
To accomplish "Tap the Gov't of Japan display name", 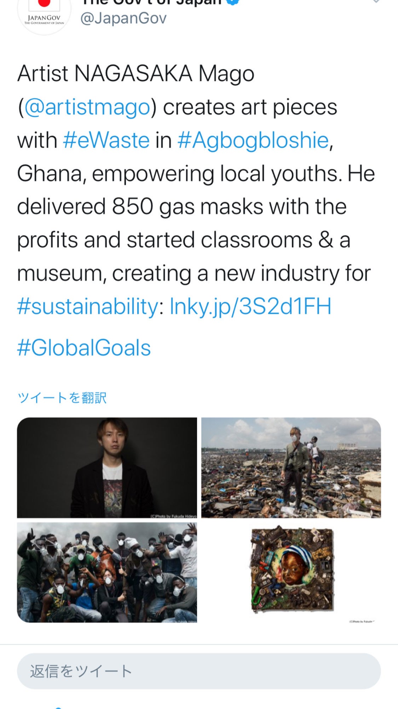I will pyautogui.click(x=152, y=2).
